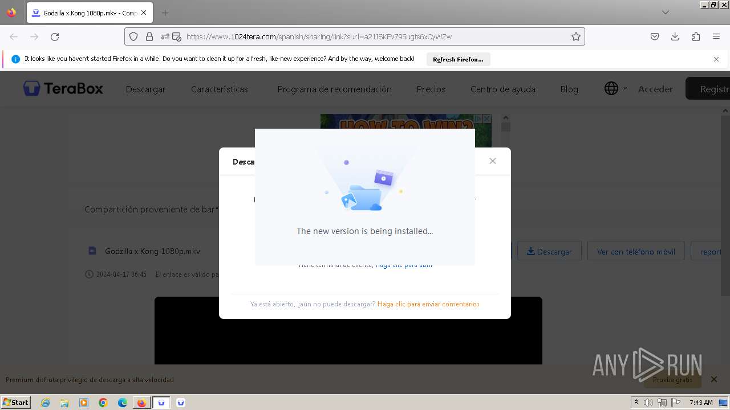
Task: Select the Godzilla x Kong 1080p.mkv file name
Action: 152,251
